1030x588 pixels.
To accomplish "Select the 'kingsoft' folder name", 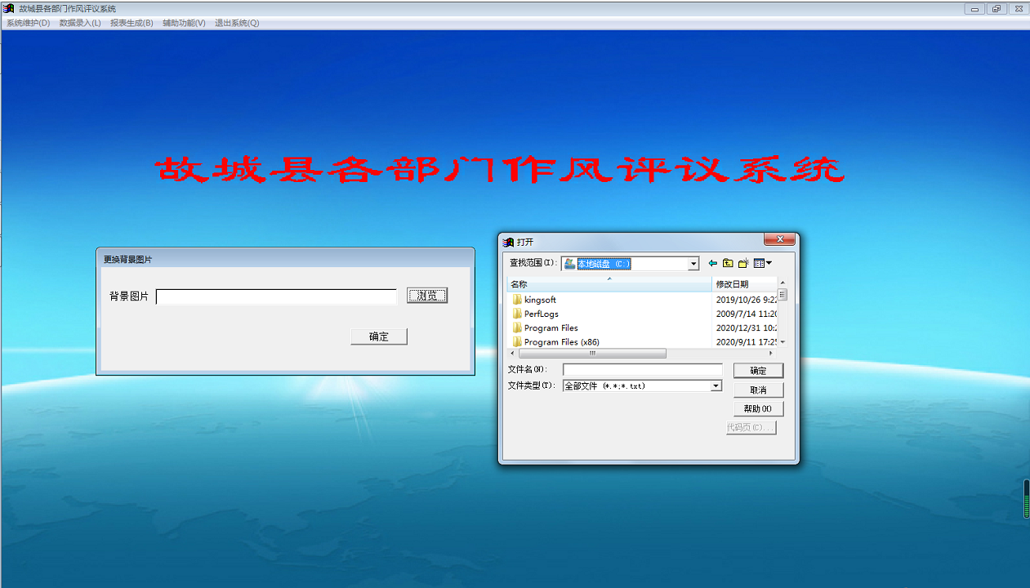I will point(540,300).
